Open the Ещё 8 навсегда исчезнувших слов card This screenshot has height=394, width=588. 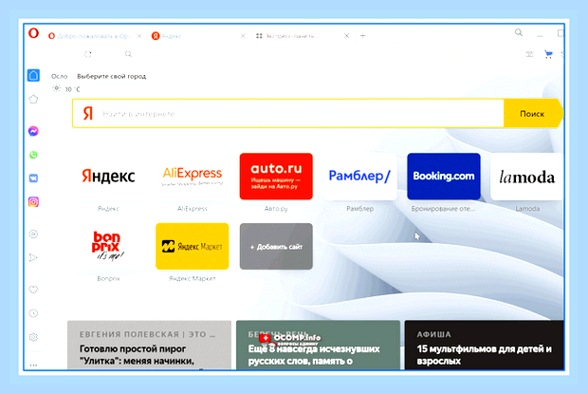pos(318,346)
